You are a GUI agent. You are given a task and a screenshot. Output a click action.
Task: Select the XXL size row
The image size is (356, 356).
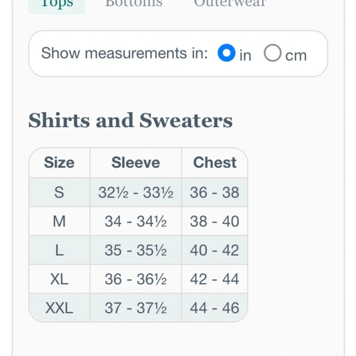pos(60,308)
